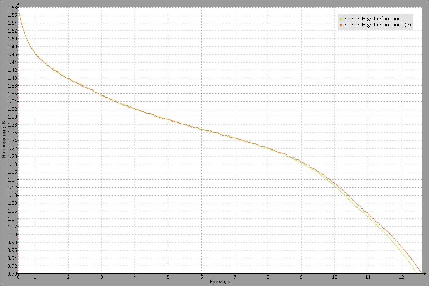Click the 0.90 voltage axis label
This screenshot has width=429, height=286.
click(x=12, y=274)
